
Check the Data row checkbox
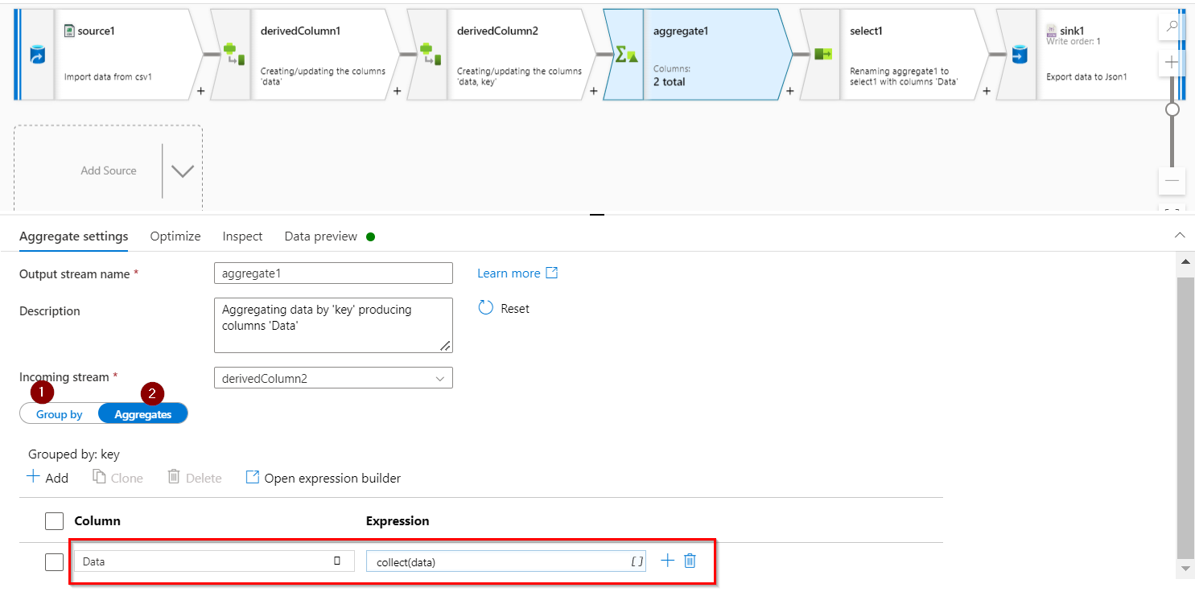[x=54, y=561]
